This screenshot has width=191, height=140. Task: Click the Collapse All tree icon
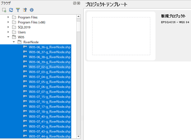pyautogui.click(x=25, y=10)
